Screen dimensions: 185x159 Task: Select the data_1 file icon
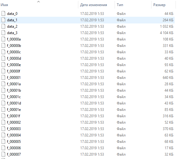click(4, 20)
